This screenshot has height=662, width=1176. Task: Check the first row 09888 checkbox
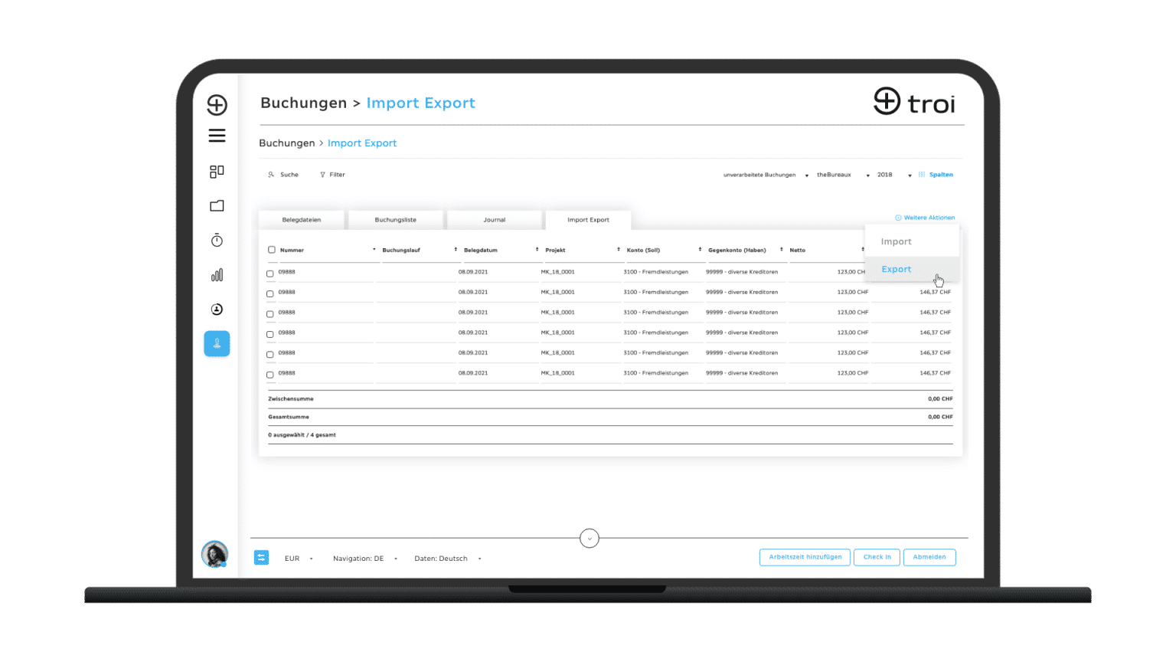click(270, 274)
